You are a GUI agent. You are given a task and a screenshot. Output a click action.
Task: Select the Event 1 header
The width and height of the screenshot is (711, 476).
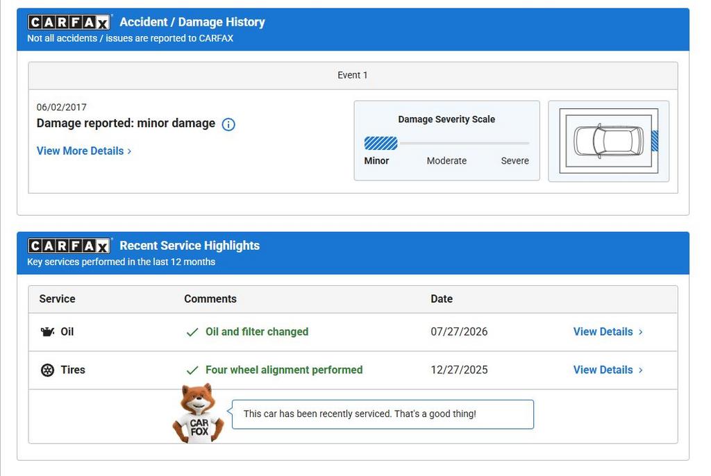[x=353, y=75]
